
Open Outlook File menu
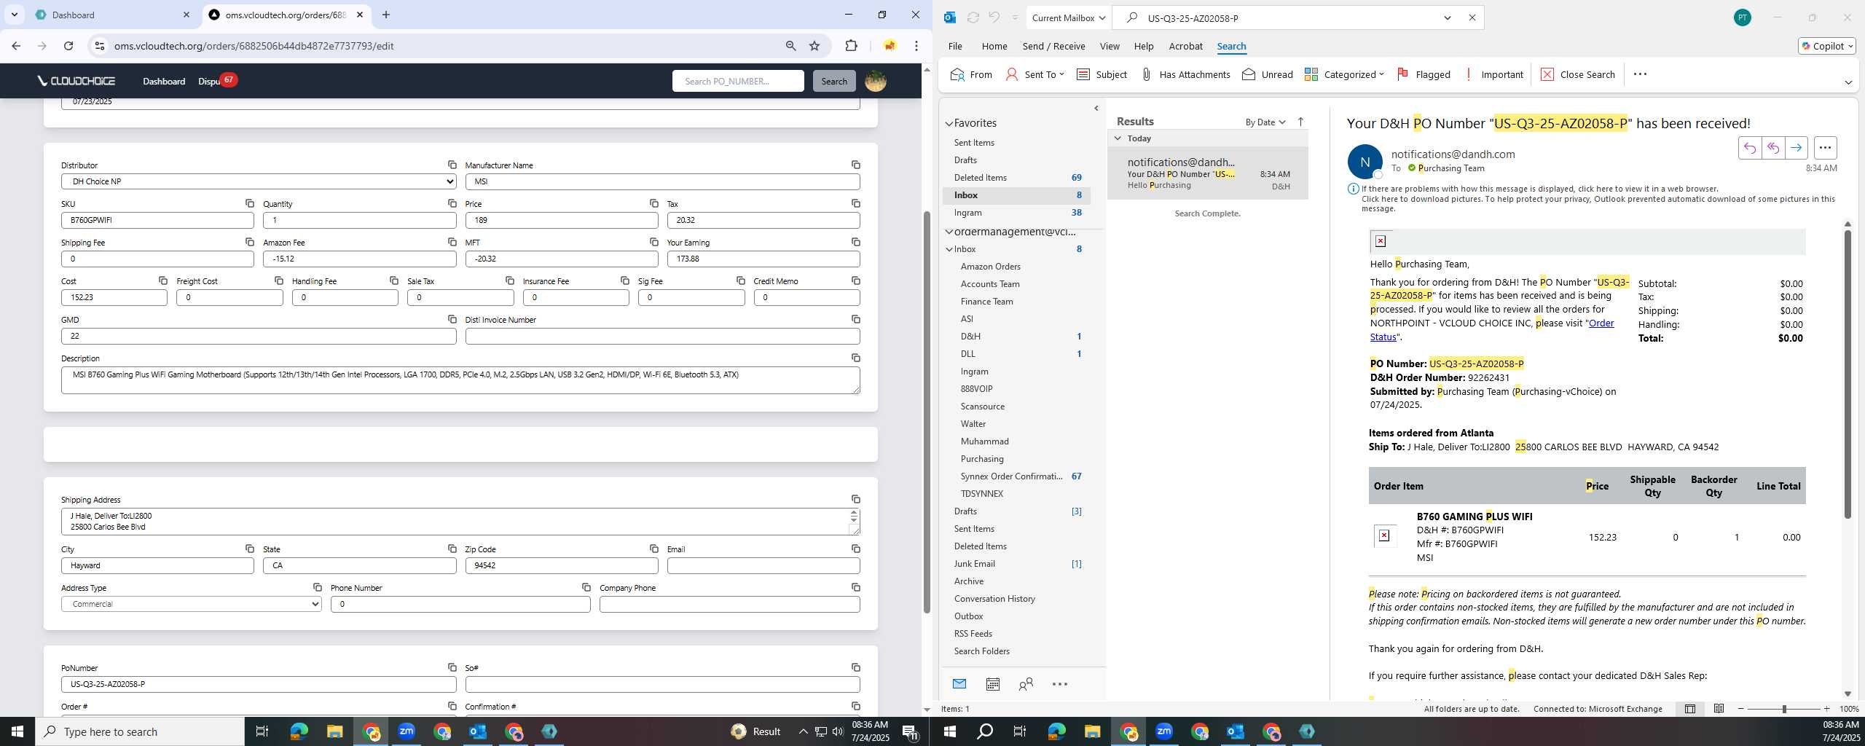tap(955, 46)
